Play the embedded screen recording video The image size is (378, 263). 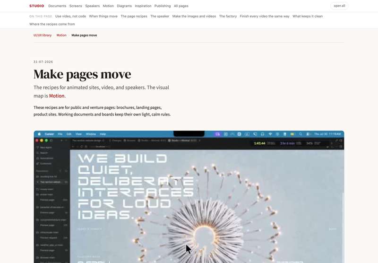pos(189,197)
